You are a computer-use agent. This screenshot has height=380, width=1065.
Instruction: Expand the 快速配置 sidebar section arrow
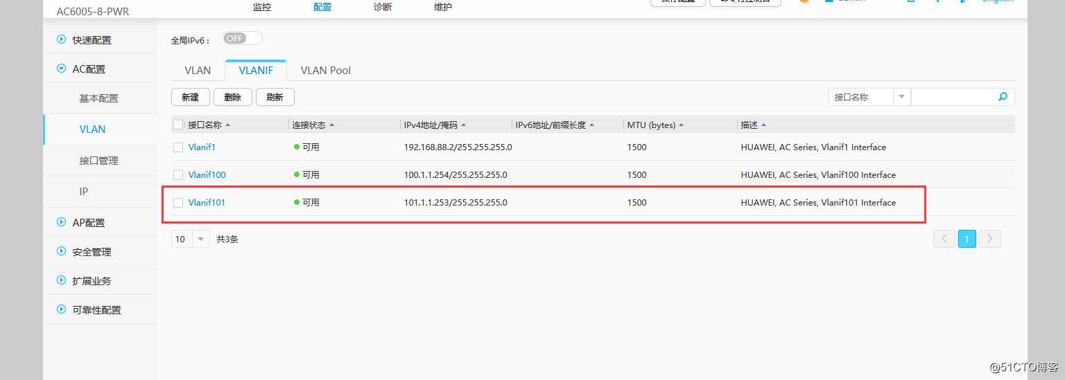coord(61,39)
